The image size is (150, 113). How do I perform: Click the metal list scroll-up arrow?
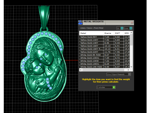point(131,33)
